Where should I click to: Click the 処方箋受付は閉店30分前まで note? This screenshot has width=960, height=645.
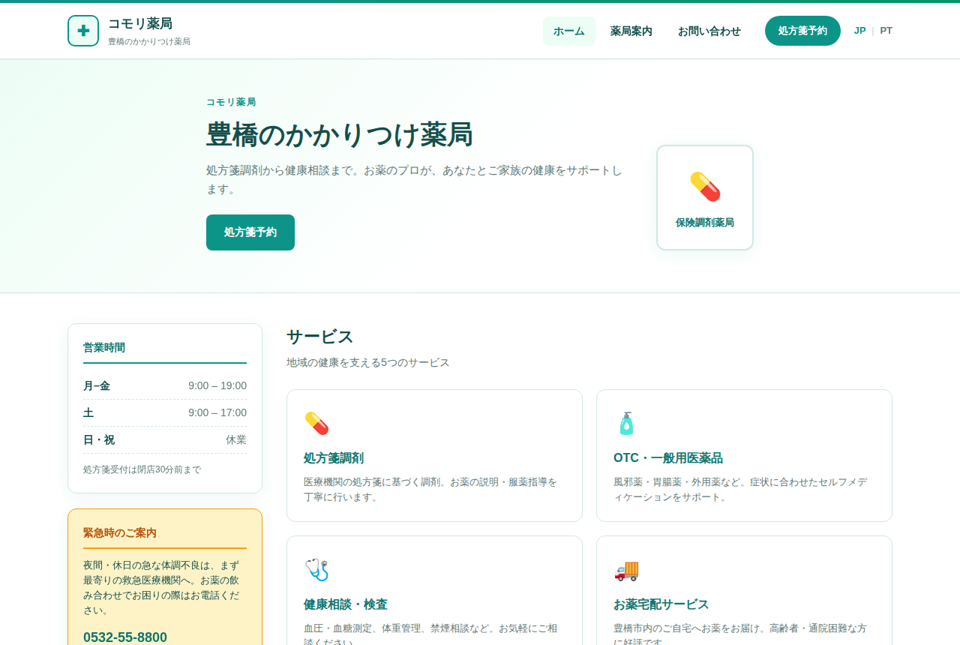click(142, 469)
